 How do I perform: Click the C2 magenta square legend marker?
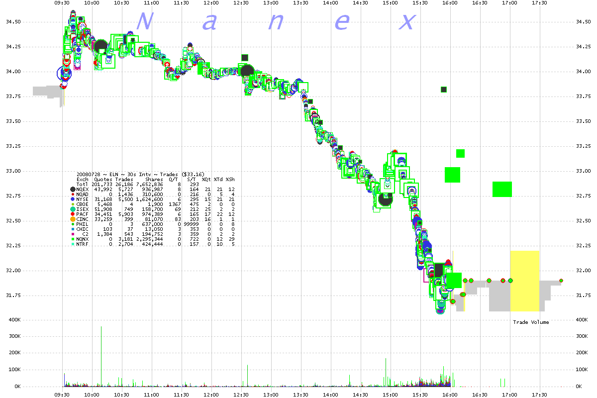coord(73,234)
